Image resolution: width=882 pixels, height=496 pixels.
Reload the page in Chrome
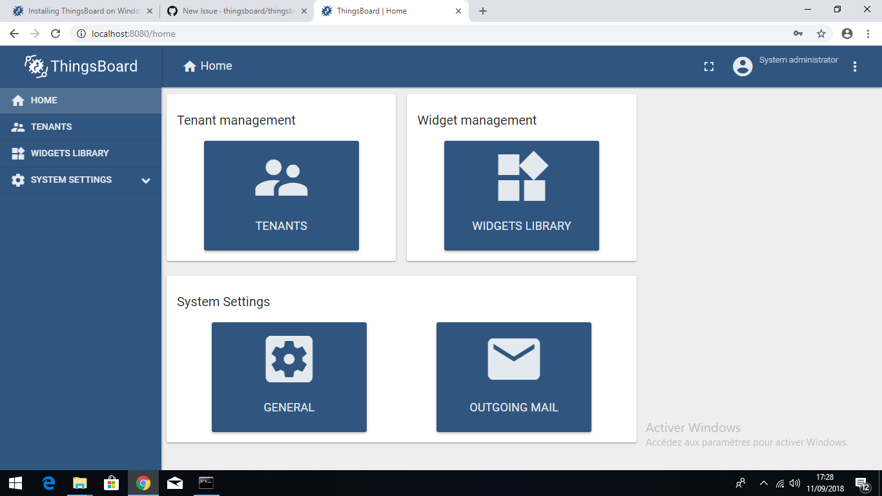(x=56, y=34)
